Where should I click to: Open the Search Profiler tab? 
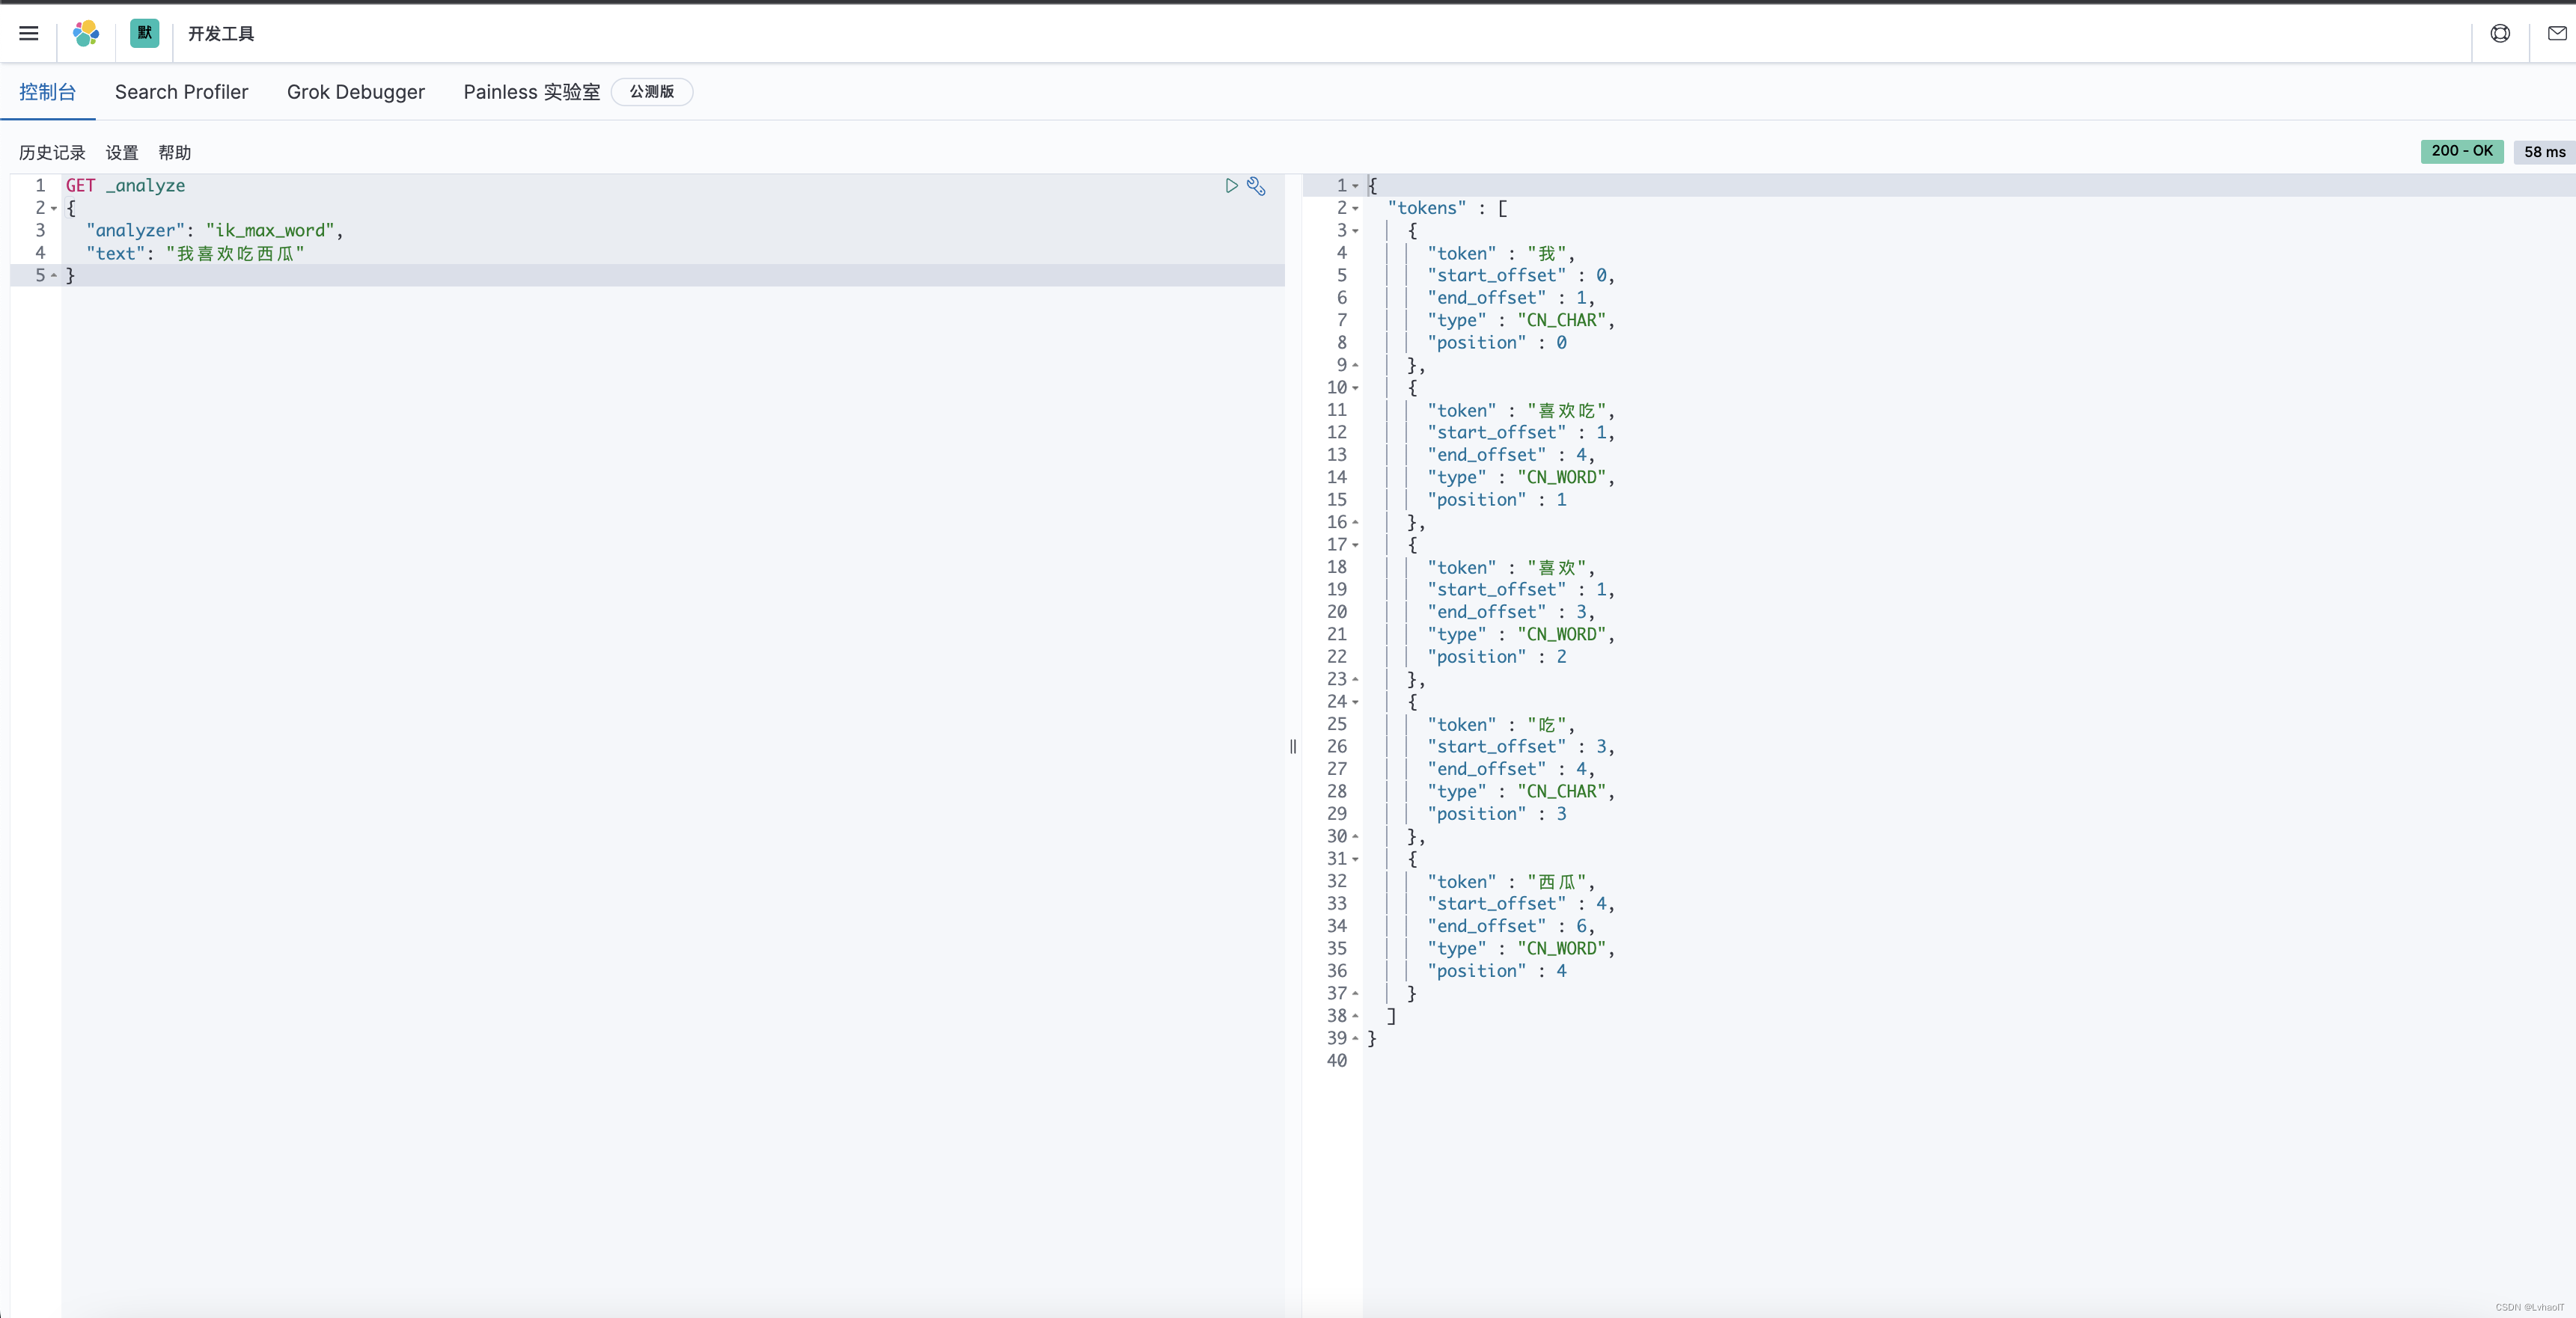click(x=181, y=92)
